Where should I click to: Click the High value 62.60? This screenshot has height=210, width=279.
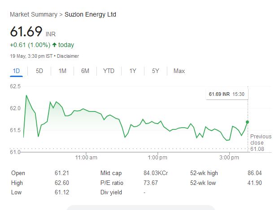pyautogui.click(x=62, y=183)
